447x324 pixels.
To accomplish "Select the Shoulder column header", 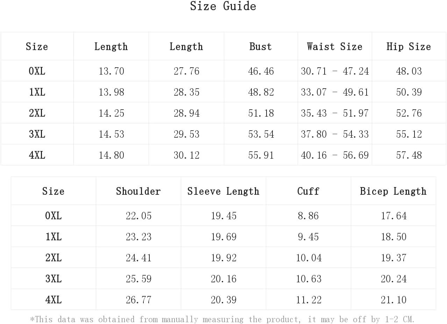I will pos(139,191).
